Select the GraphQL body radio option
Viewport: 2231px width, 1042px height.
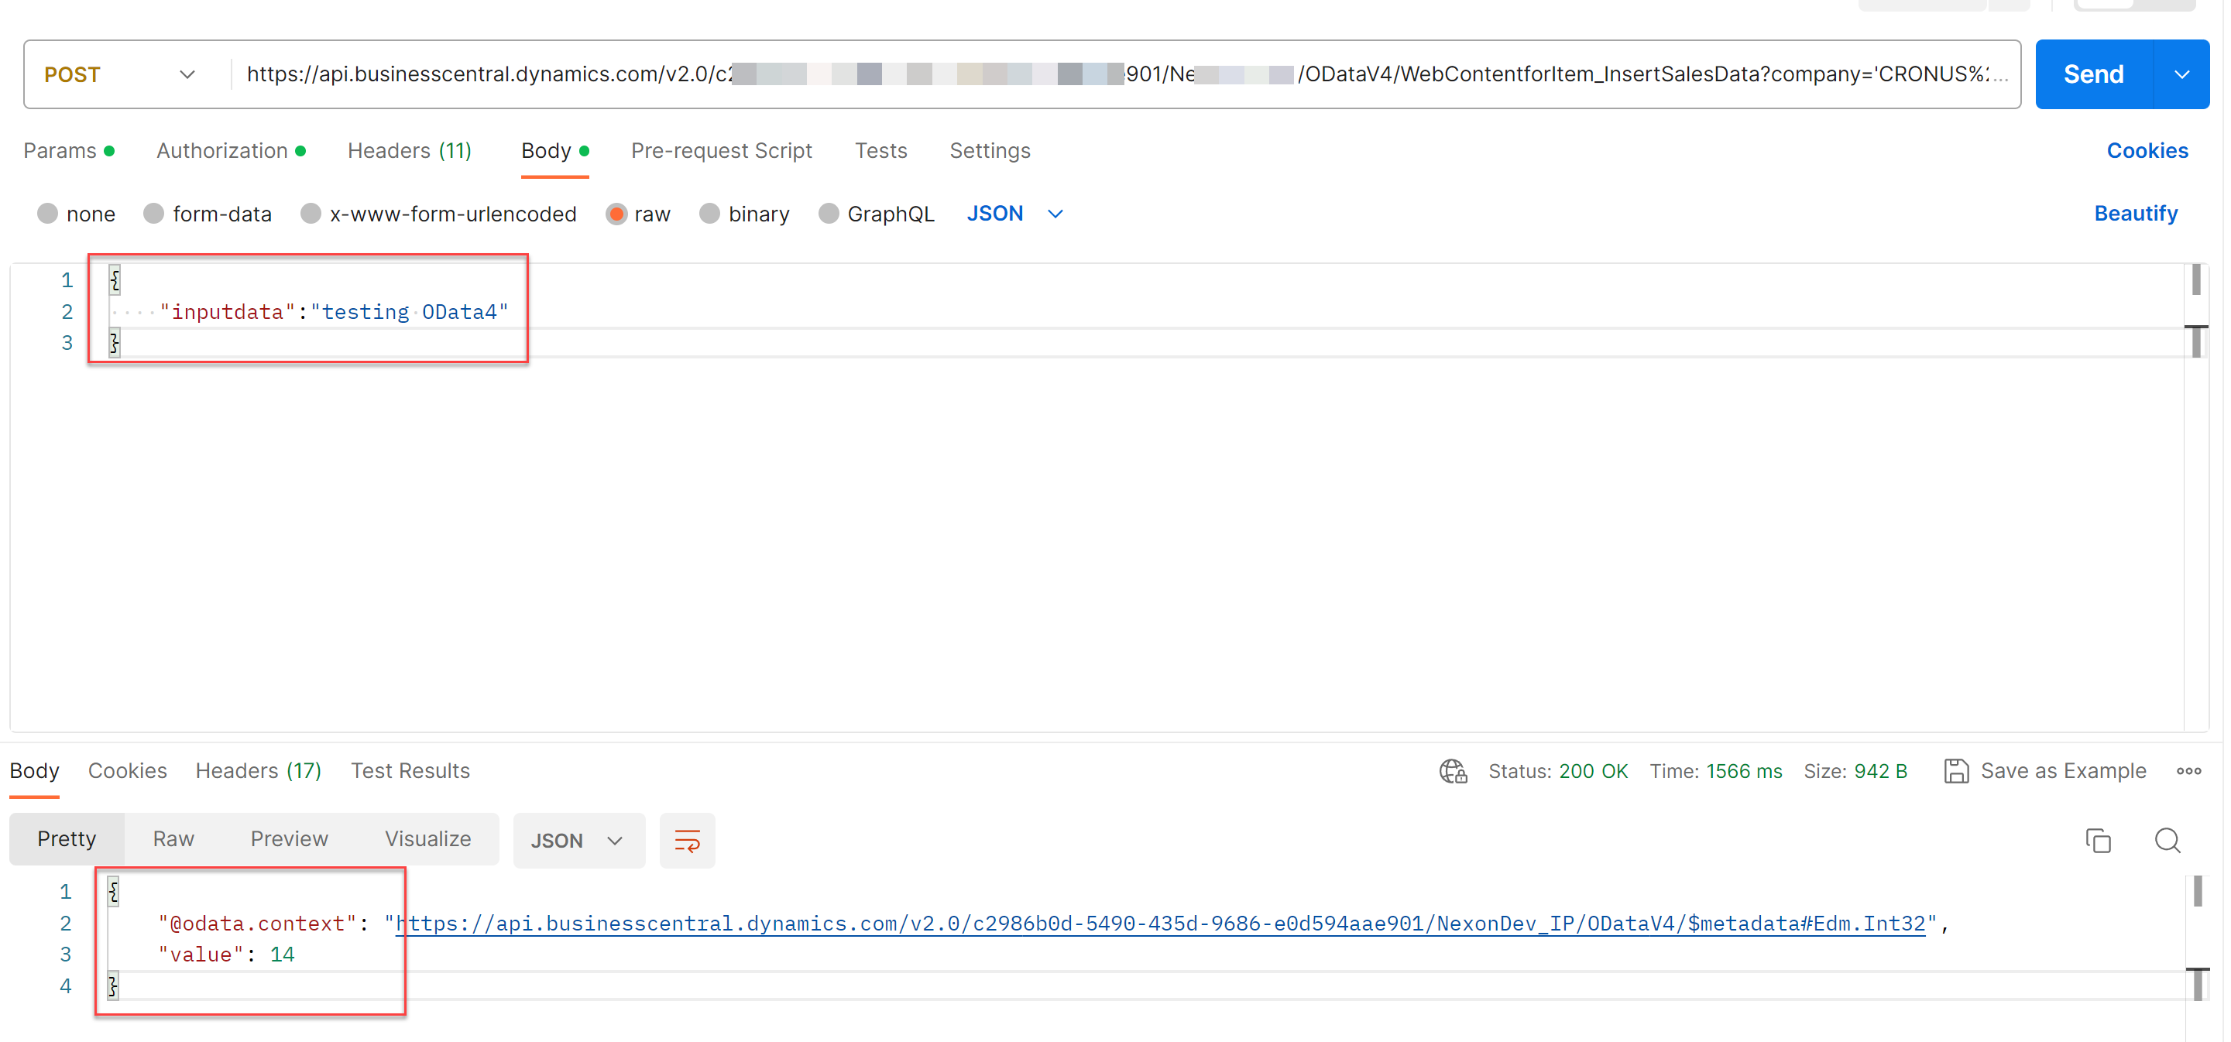pyautogui.click(x=828, y=214)
